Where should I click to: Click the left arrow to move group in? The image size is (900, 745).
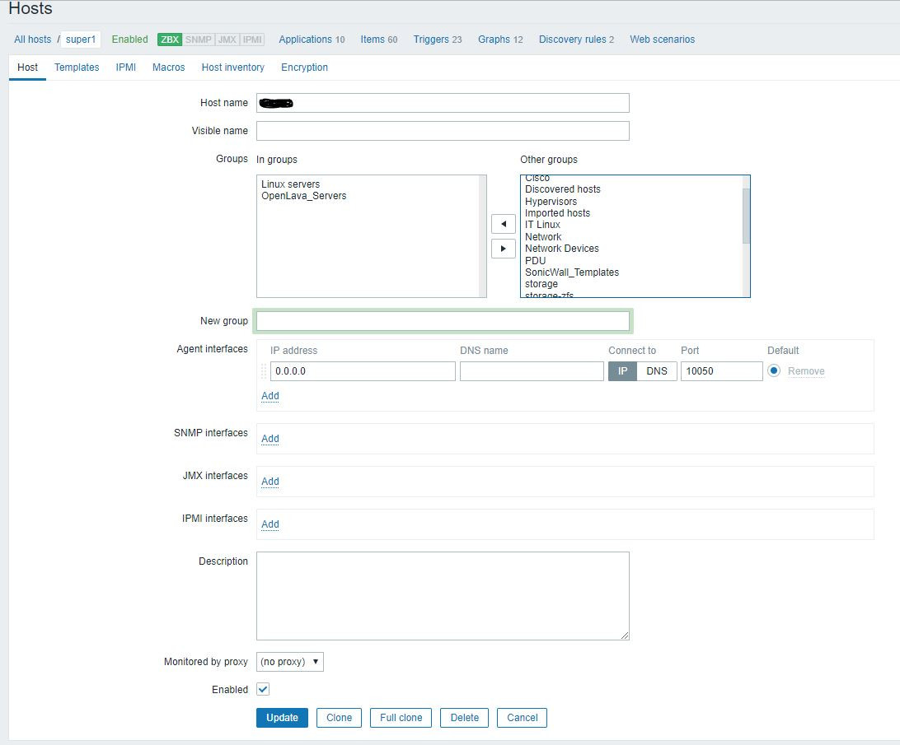tap(503, 225)
